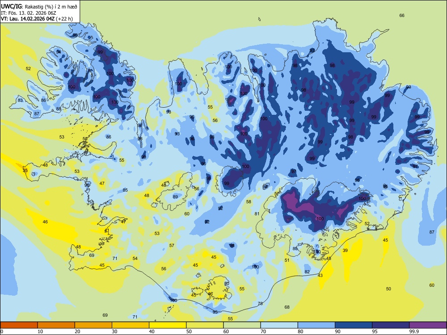The width and height of the screenshot is (447, 335).
Task: Click the map value 35 on the orange patch
Action: pyautogui.click(x=25, y=170)
